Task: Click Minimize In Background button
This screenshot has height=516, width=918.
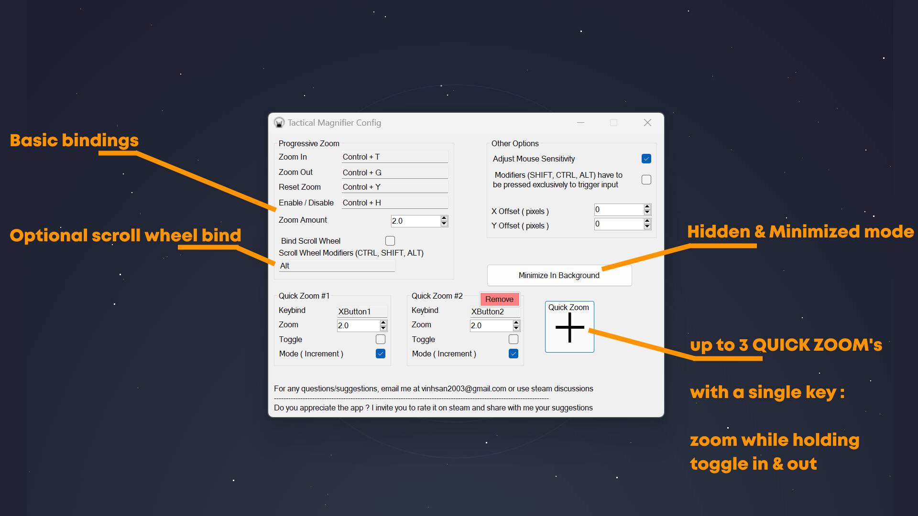Action: (x=559, y=275)
